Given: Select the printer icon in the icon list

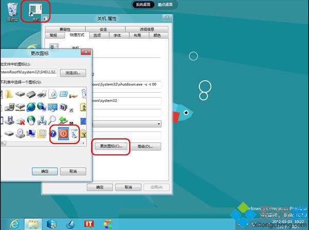Looking at the screenshot, I should (x=42, y=94).
